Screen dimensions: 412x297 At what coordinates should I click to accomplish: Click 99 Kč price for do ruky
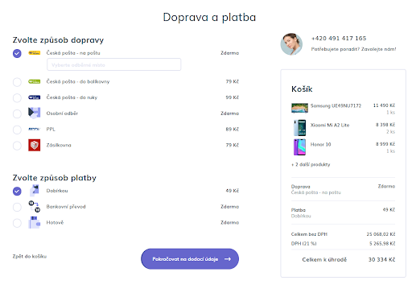(x=232, y=97)
